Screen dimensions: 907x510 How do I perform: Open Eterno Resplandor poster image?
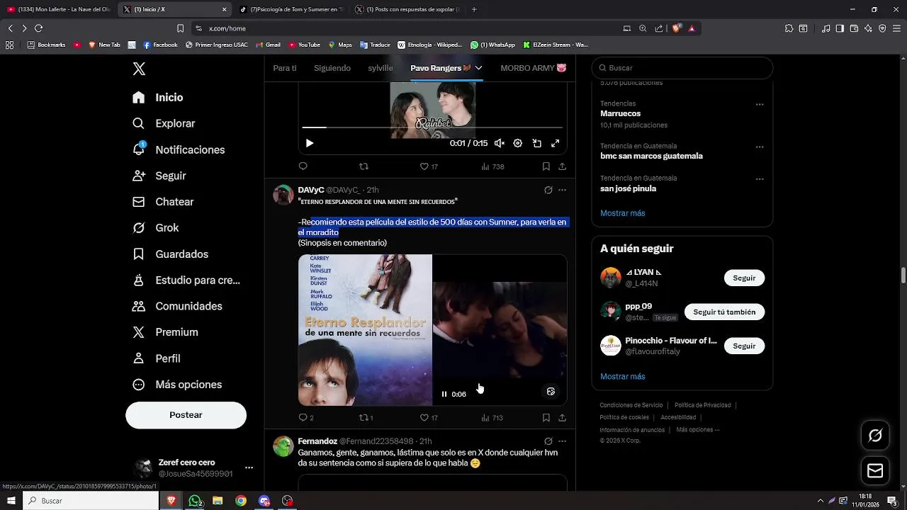tap(365, 330)
